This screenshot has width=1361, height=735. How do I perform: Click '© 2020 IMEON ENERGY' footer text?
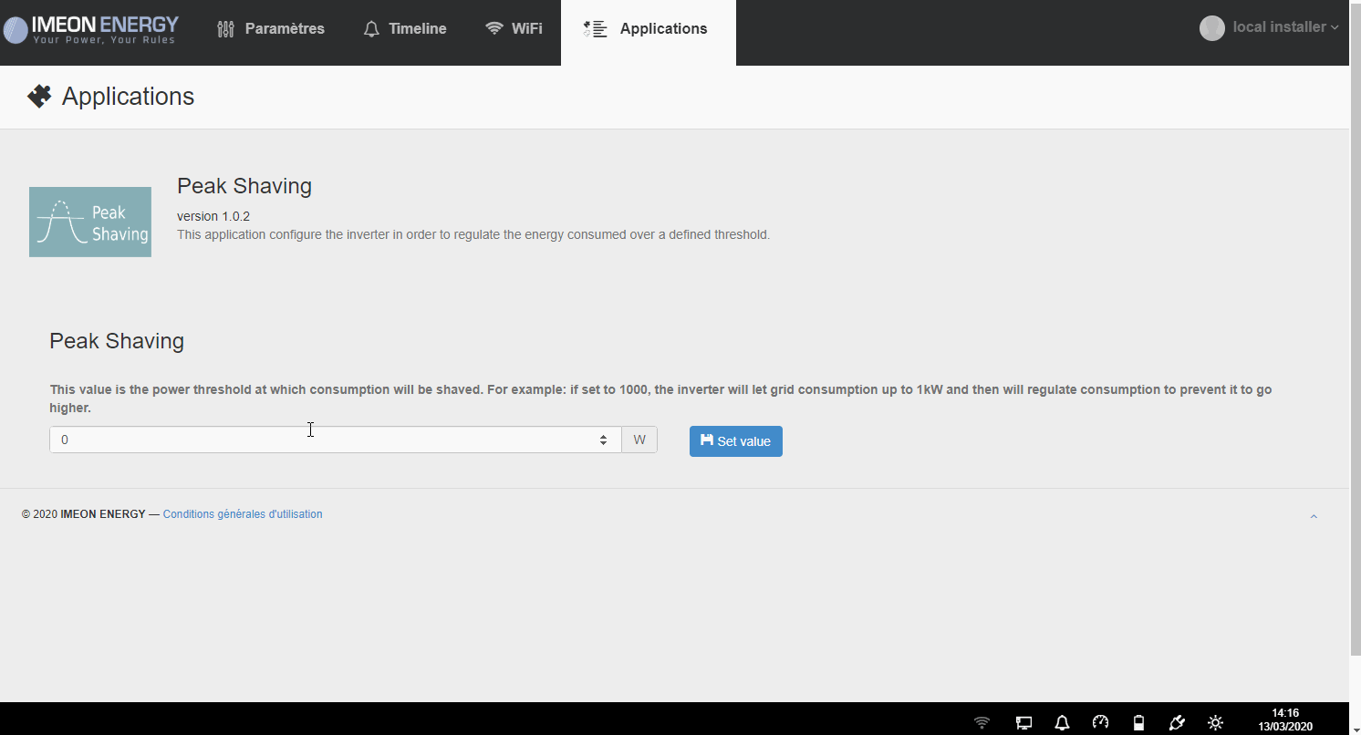coord(84,514)
